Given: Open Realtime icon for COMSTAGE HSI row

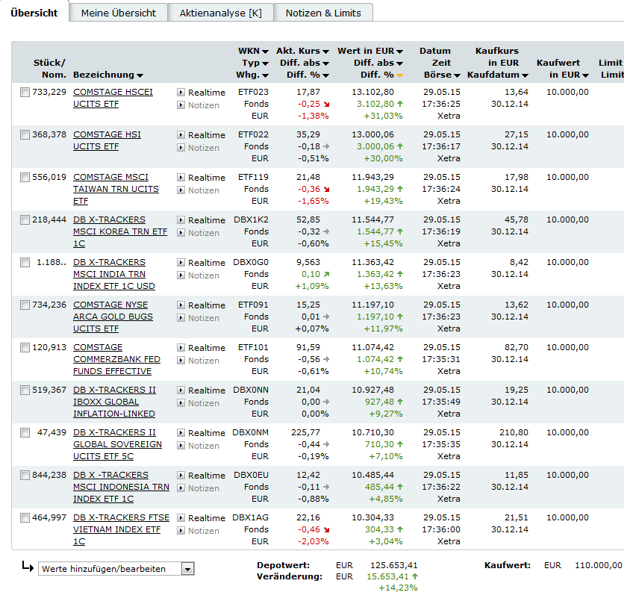Looking at the screenshot, I should point(181,135).
